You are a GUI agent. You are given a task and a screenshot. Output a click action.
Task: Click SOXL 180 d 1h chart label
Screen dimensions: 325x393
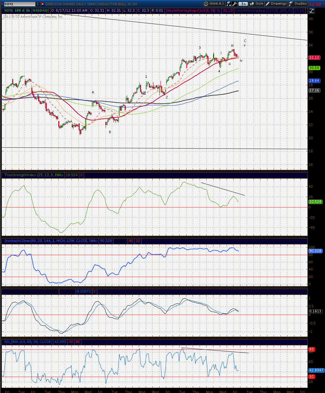(x=26, y=10)
